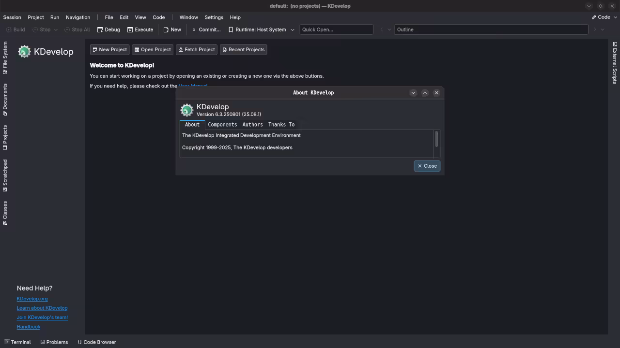The height and width of the screenshot is (348, 620).
Task: Open the External Scripts panel
Action: pos(615,63)
